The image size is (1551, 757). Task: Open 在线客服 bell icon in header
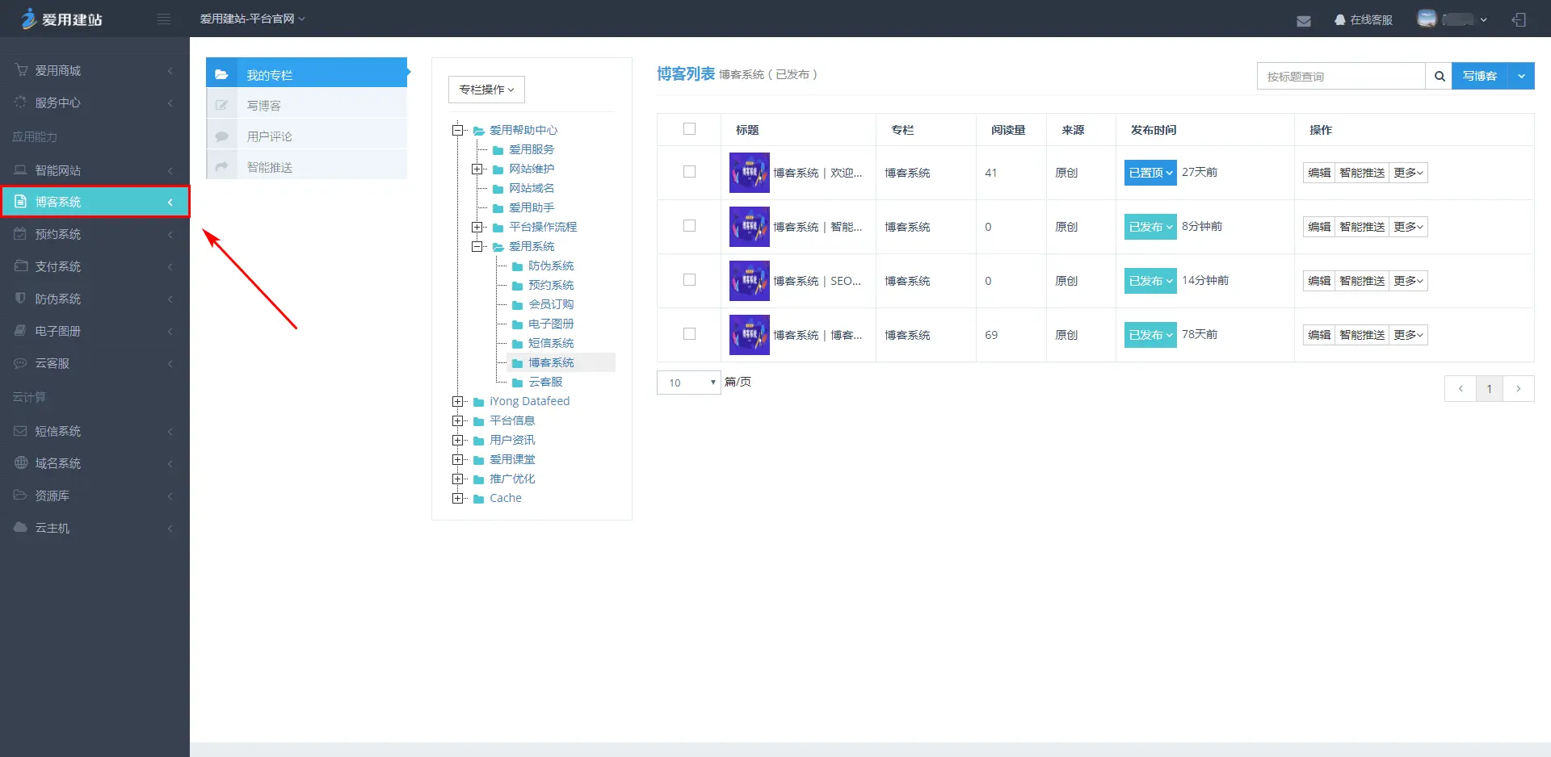pos(1340,20)
